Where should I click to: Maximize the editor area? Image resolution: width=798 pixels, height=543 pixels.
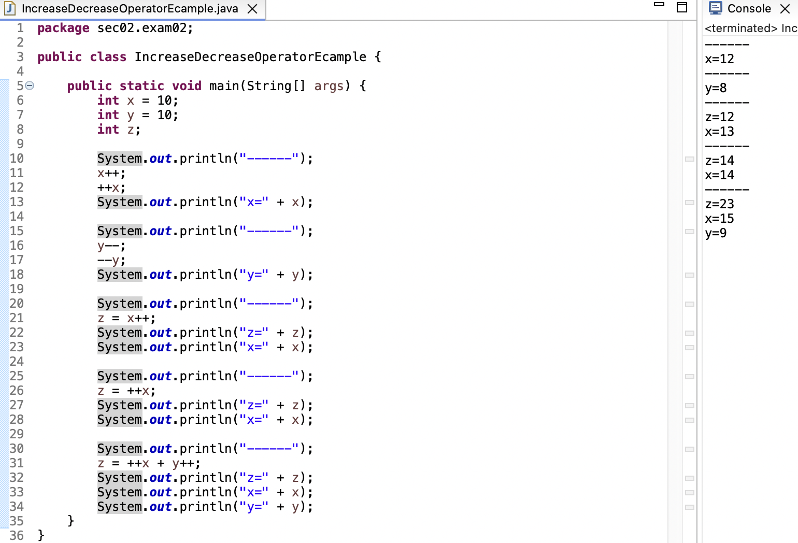pos(682,7)
